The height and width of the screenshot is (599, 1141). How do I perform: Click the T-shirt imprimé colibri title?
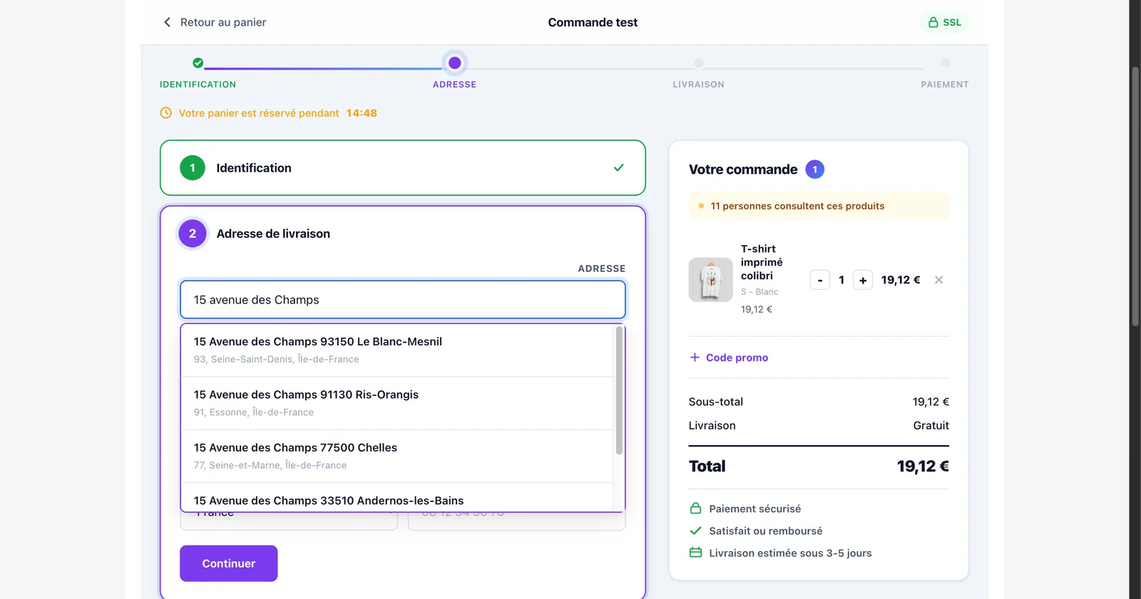pyautogui.click(x=762, y=262)
